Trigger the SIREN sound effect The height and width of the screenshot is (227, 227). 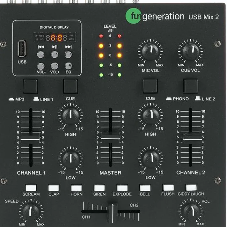99,188
